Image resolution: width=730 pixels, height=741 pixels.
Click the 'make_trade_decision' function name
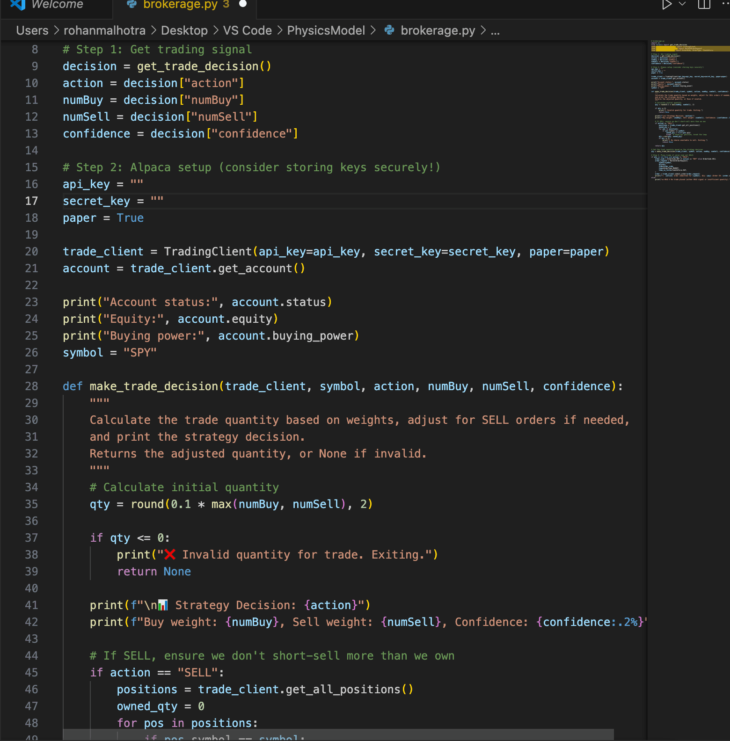pos(154,386)
